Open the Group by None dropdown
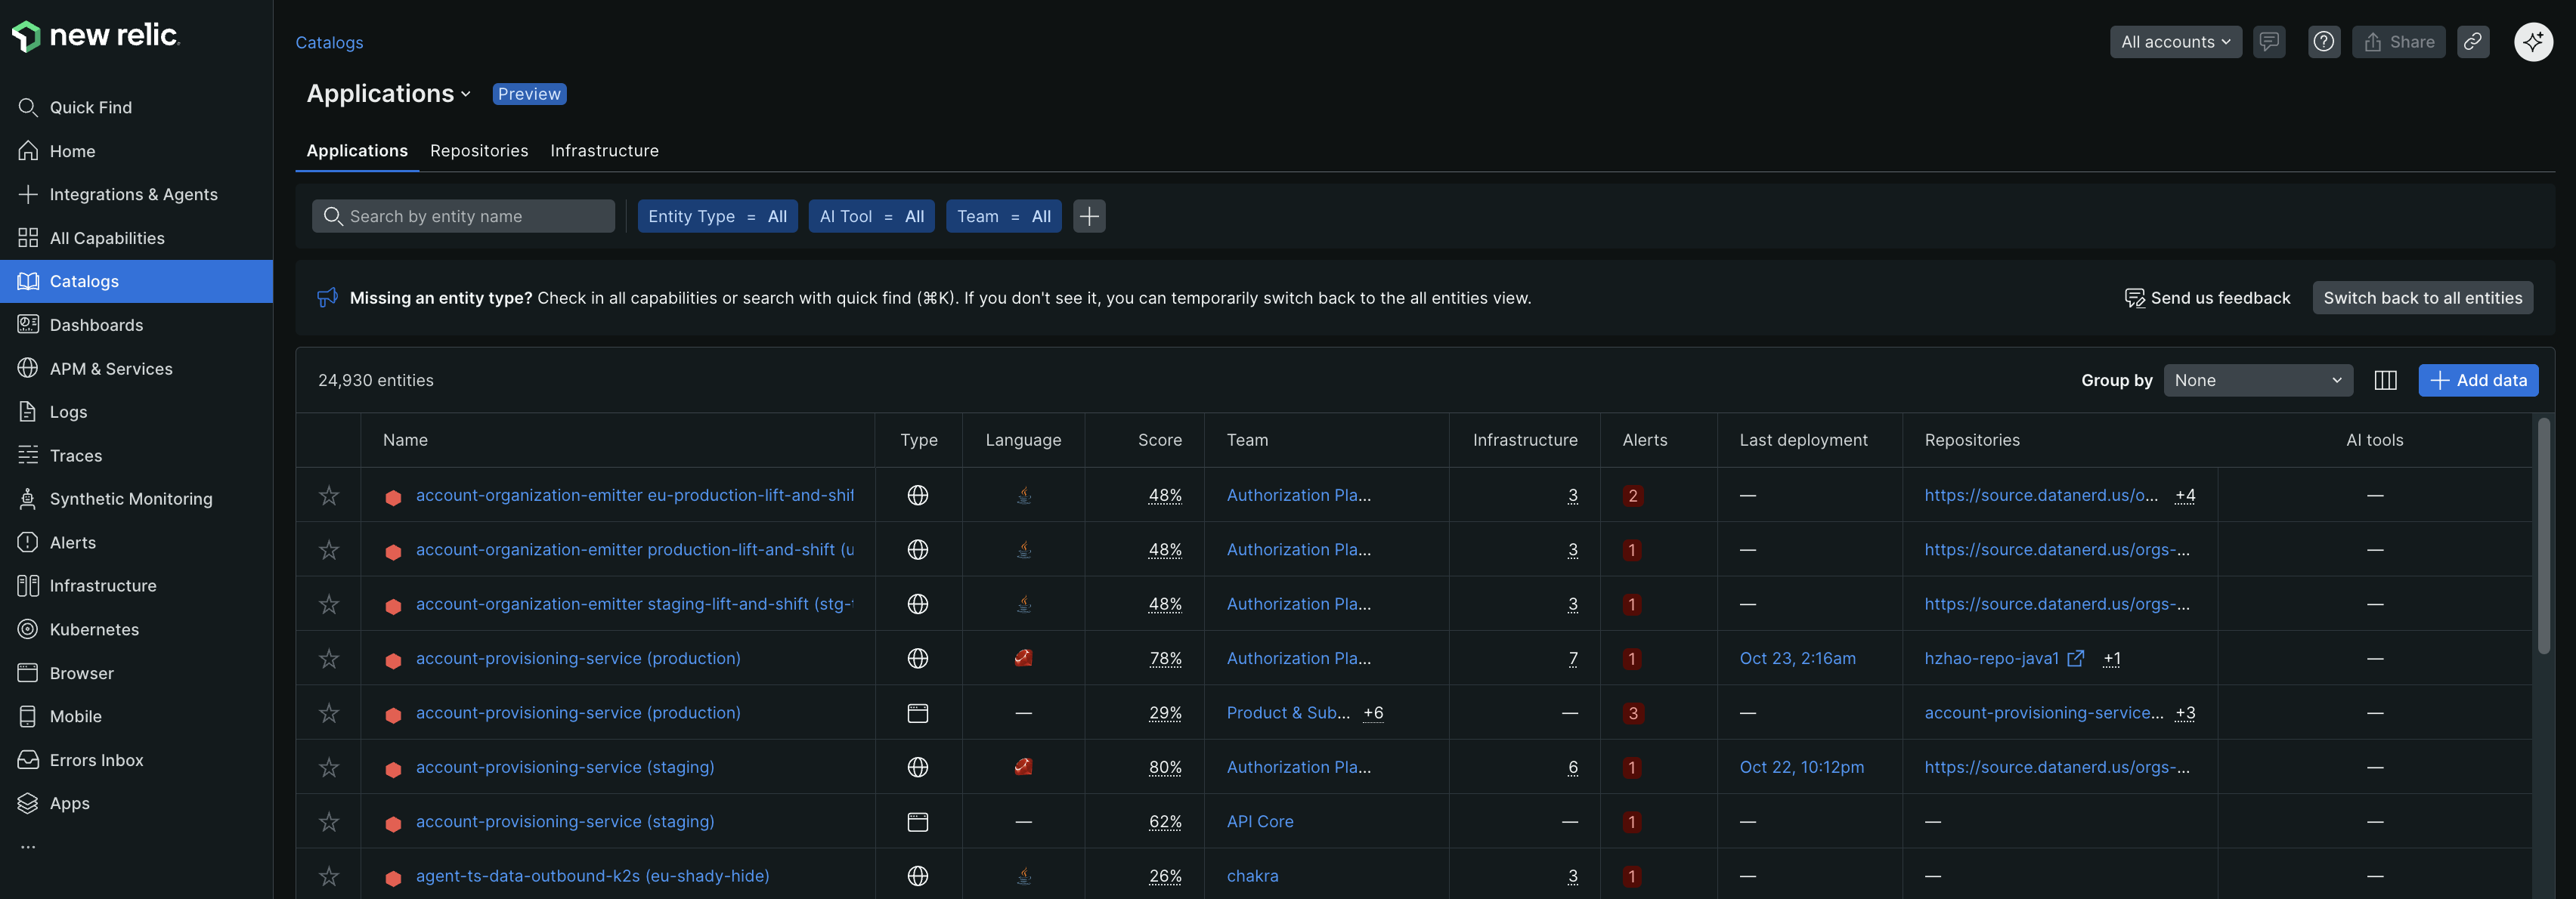Viewport: 2576px width, 899px height. (2257, 380)
